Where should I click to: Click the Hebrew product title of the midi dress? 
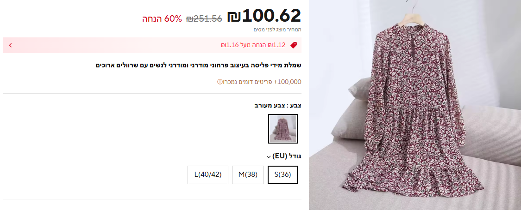click(x=198, y=65)
